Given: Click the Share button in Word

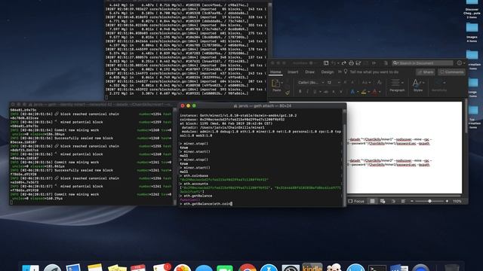Looking at the screenshot, I should (426, 72).
